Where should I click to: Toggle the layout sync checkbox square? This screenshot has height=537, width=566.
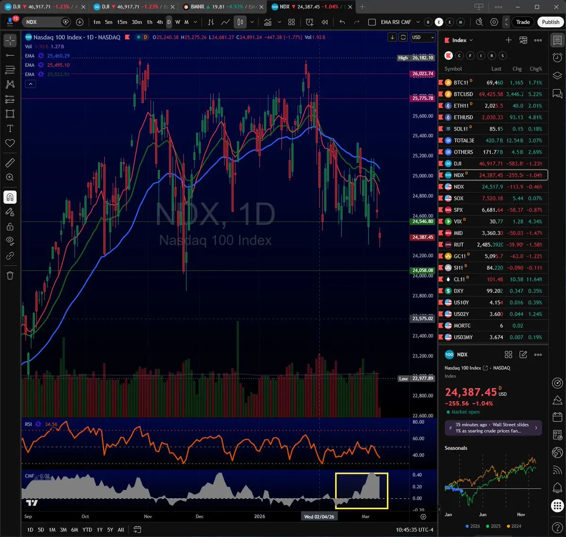coord(372,22)
